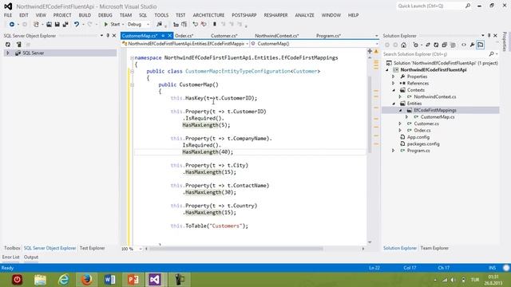Image resolution: width=511 pixels, height=287 pixels.
Task: Select packages.config in Solution Explorer
Action: click(x=423, y=143)
